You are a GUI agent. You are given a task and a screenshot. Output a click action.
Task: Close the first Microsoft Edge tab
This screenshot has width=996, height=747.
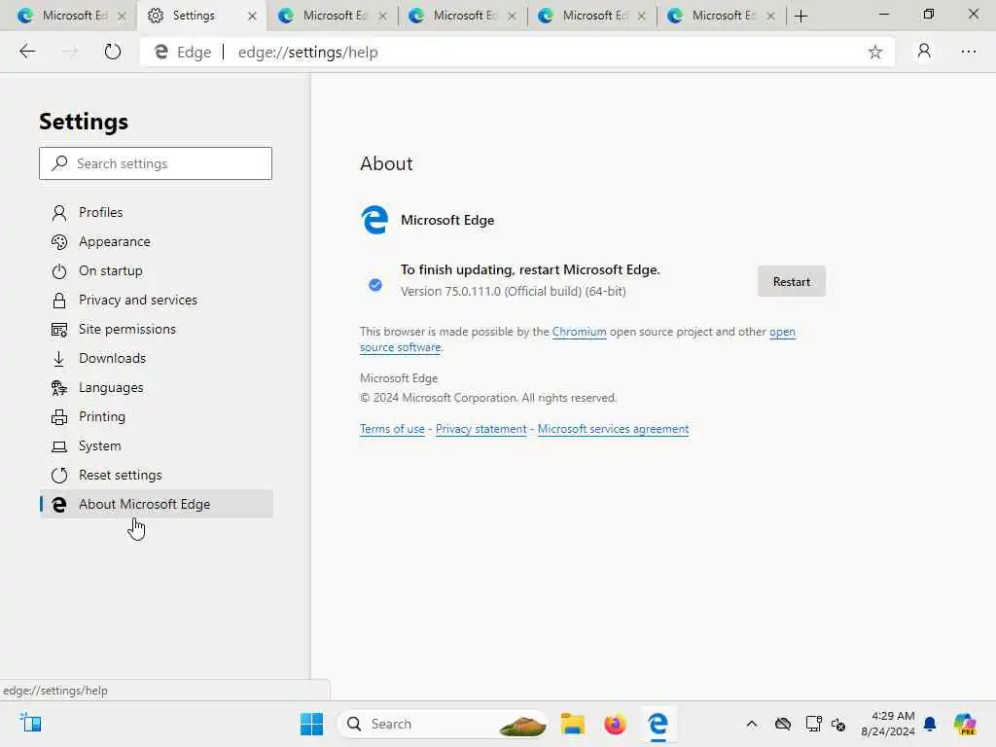coord(122,16)
